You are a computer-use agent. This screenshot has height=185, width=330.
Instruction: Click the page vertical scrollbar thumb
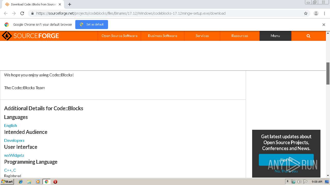tap(328, 73)
